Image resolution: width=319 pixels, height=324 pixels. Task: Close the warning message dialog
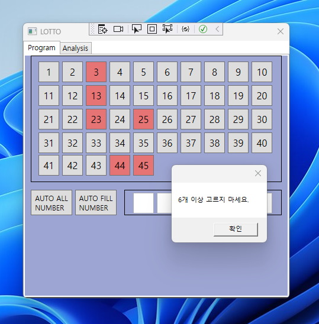click(x=258, y=173)
